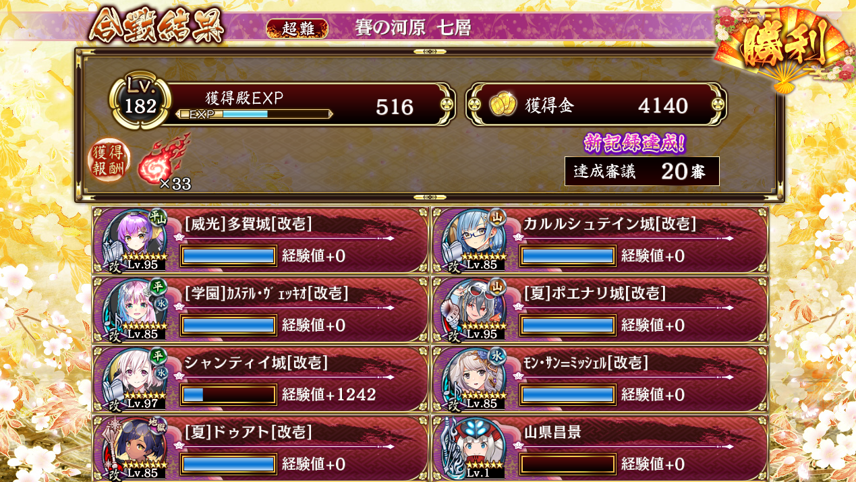Click the シャンティイ城 experience bar
The image size is (856, 482).
(x=229, y=394)
